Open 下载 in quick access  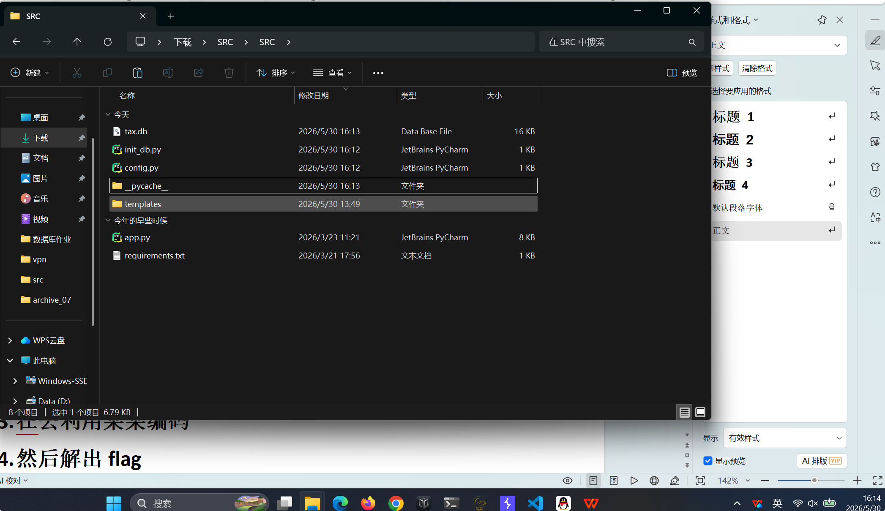[x=44, y=138]
